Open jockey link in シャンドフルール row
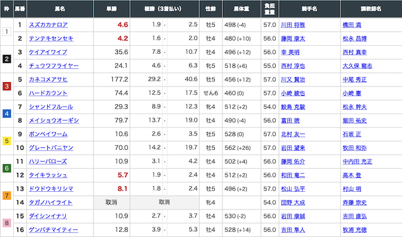 (293, 107)
